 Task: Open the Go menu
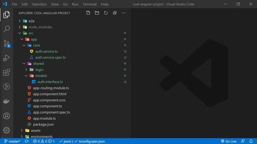coord(65,4)
